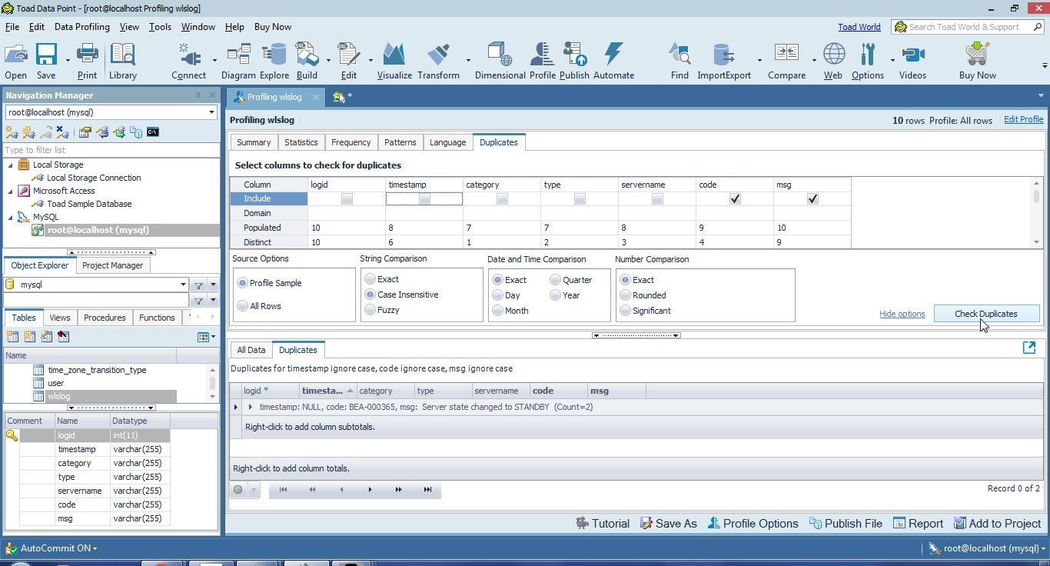
Task: Click the Add to Project button
Action: click(x=997, y=524)
